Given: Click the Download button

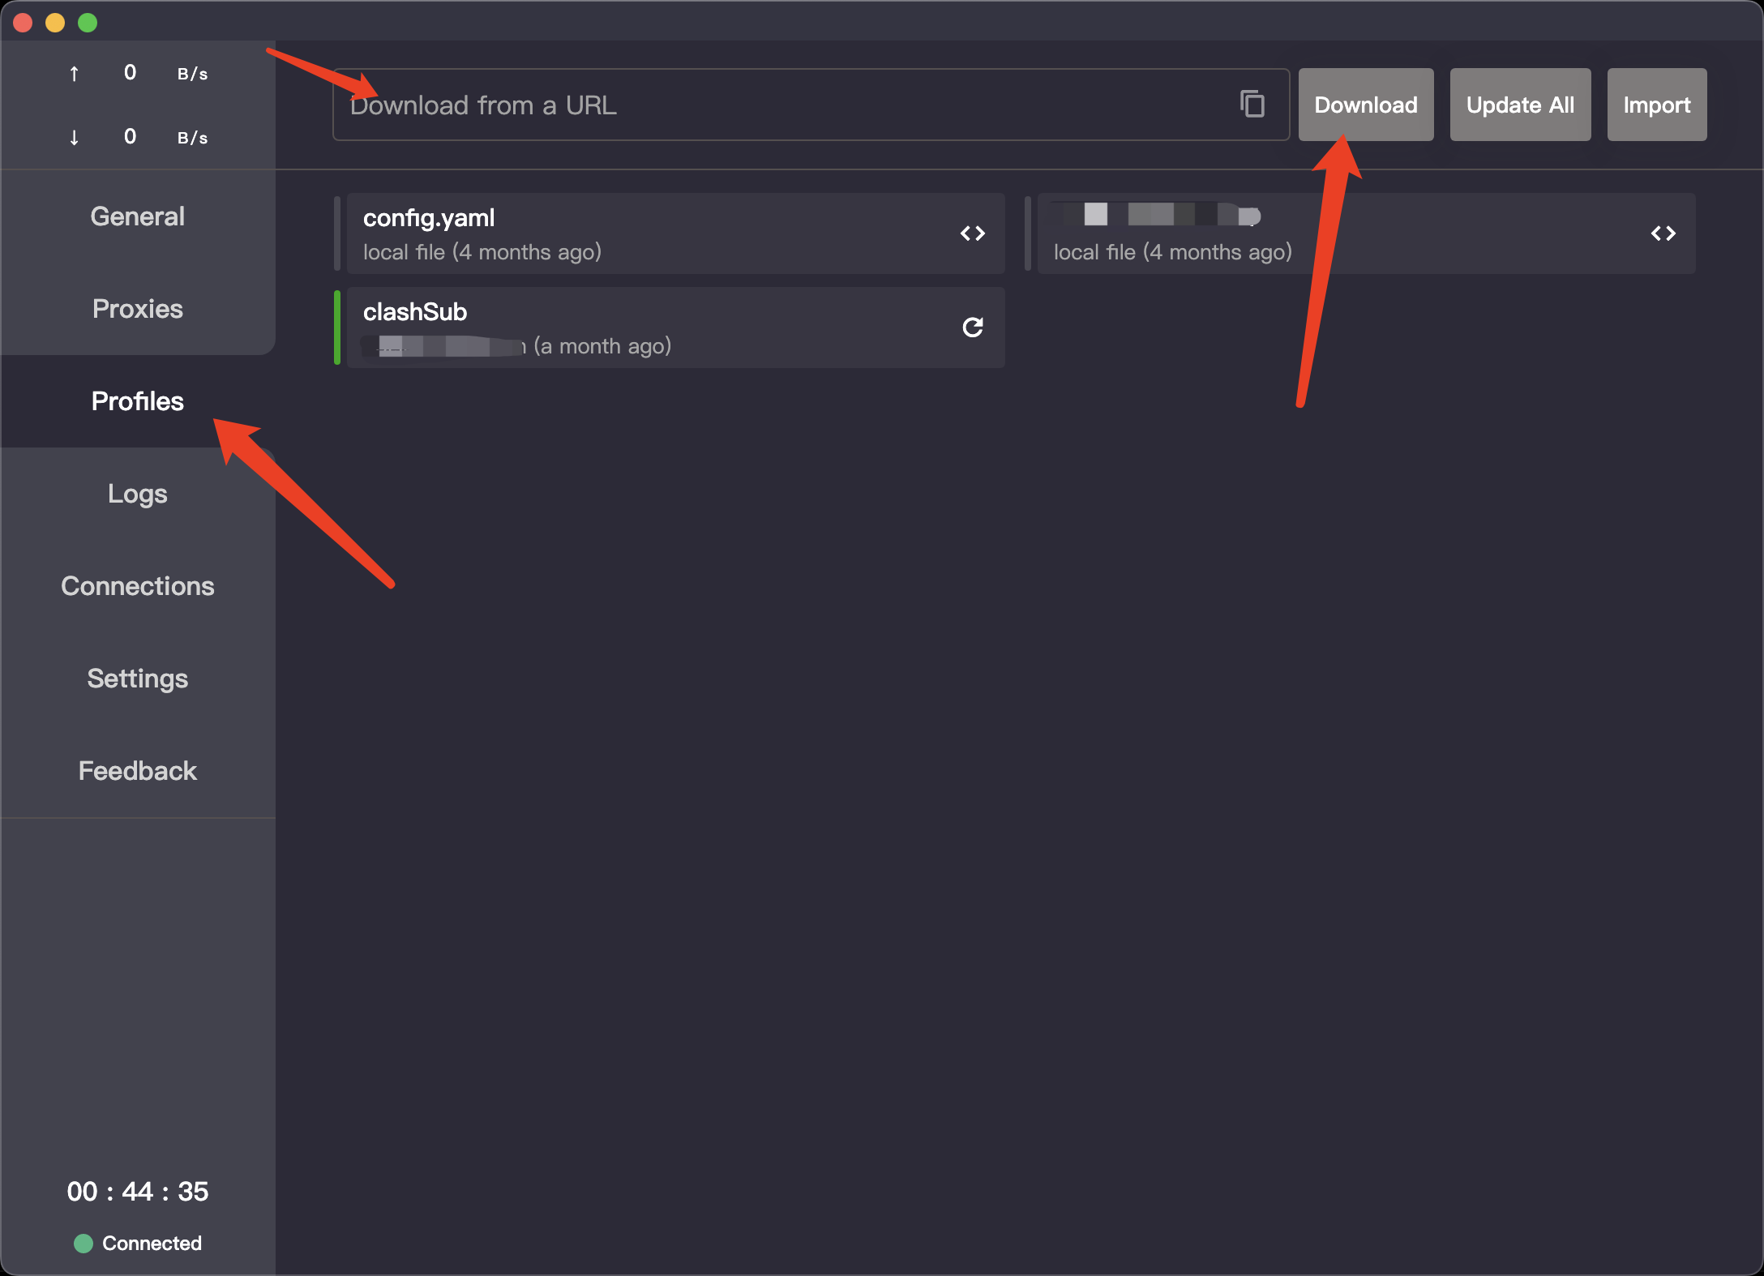Looking at the screenshot, I should (1366, 105).
